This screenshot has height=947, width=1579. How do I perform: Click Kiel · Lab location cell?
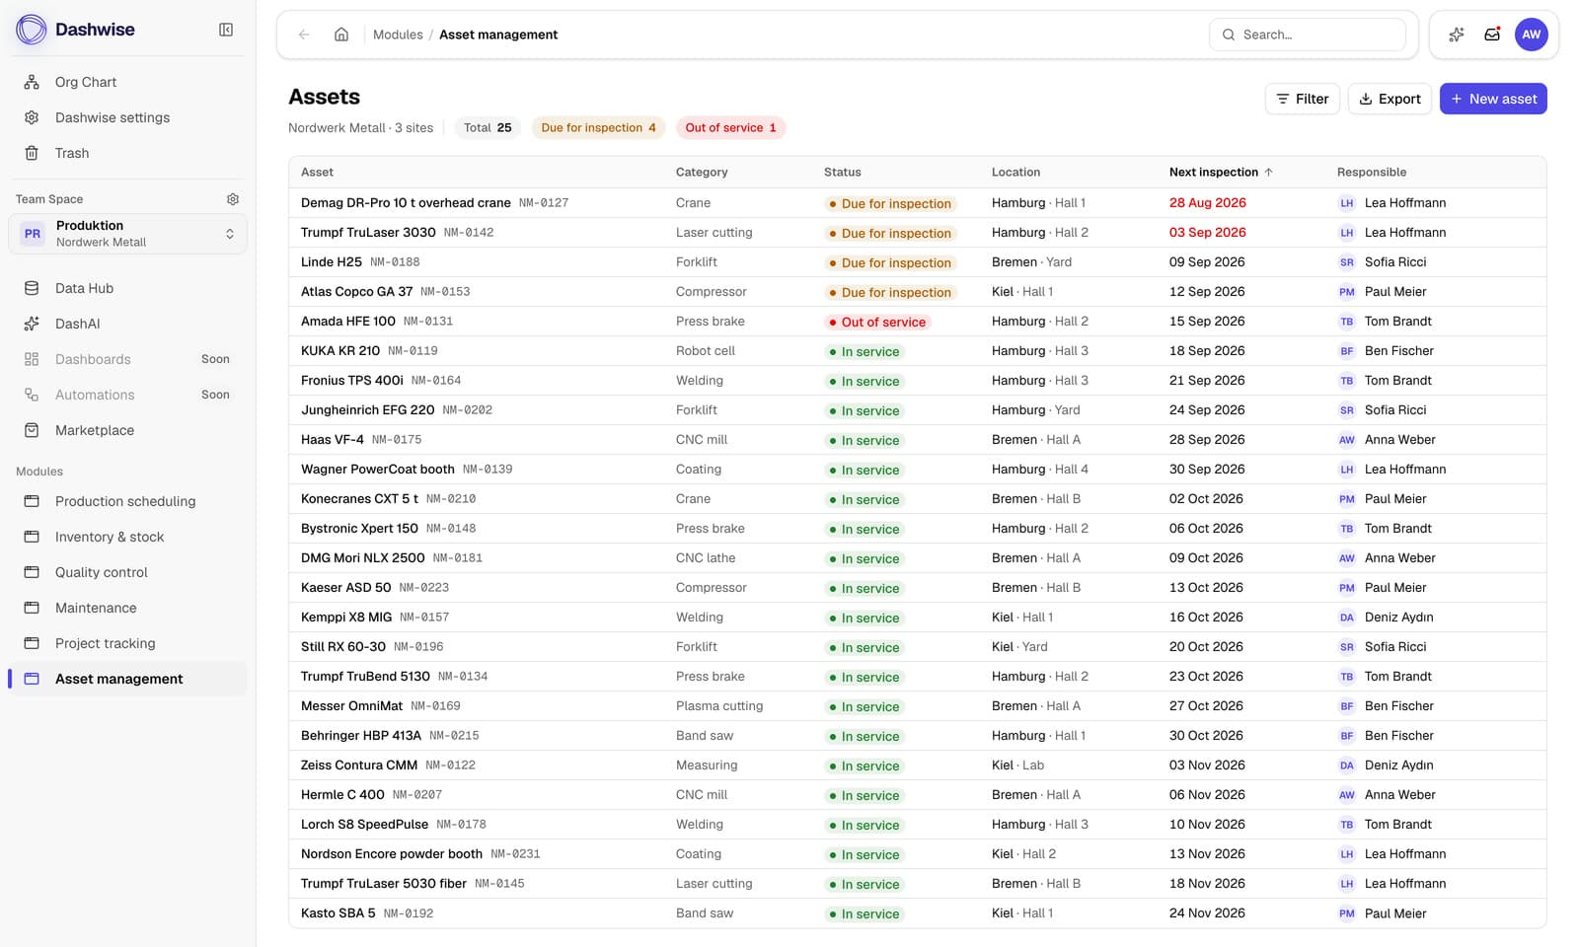coord(1017,765)
